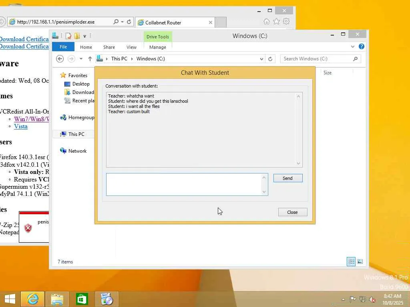Refresh the page in Internet Explorer

coord(129,22)
